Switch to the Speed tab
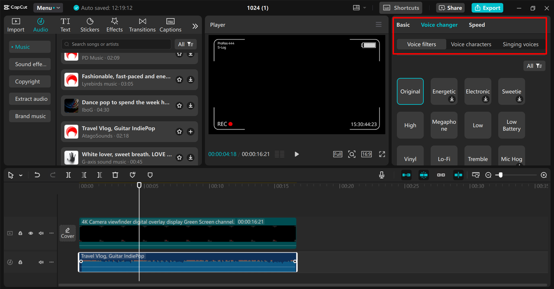 click(477, 25)
